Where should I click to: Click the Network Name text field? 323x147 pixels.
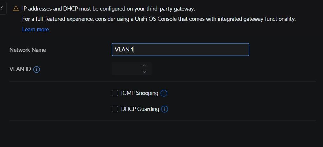coord(180,50)
